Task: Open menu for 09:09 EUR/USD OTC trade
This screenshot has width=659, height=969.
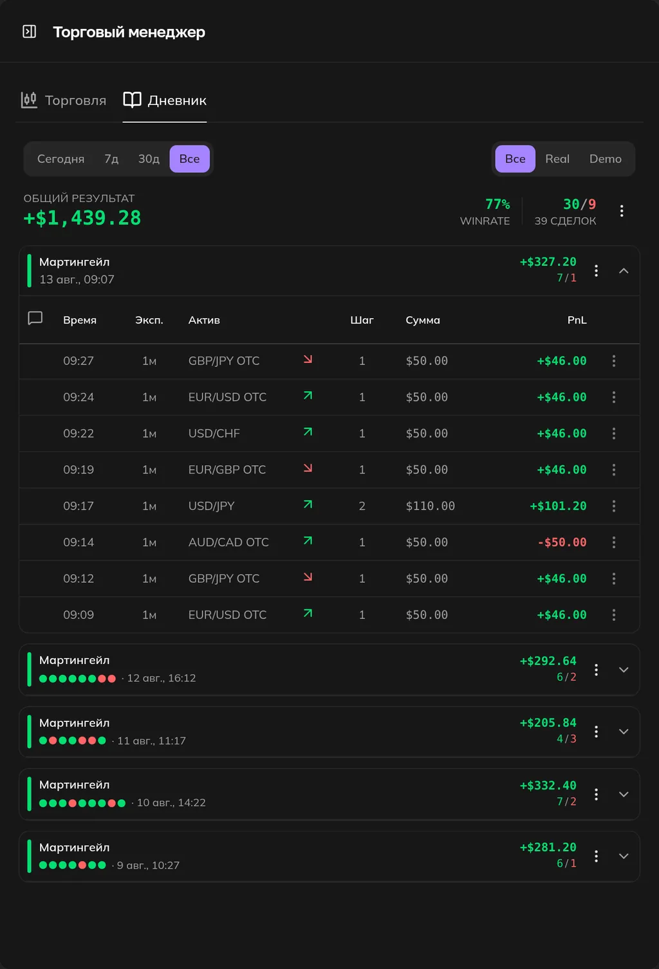Action: [614, 615]
